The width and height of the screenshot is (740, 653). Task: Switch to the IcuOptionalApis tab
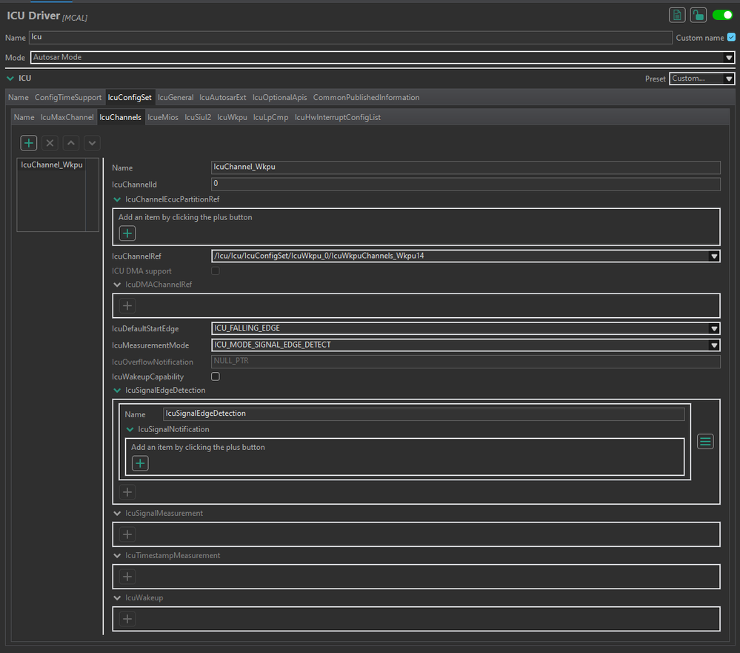click(280, 98)
